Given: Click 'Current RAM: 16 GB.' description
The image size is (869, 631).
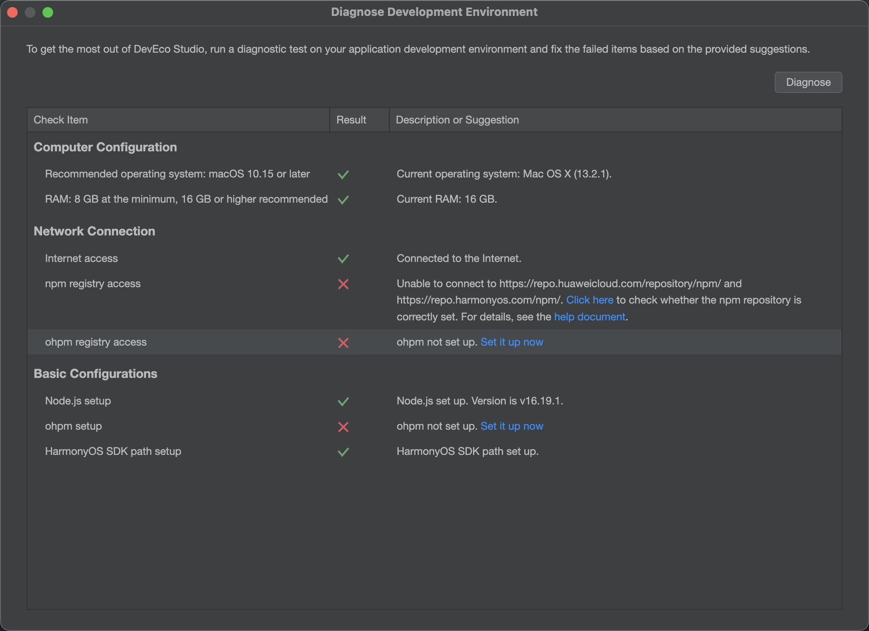Looking at the screenshot, I should (447, 199).
